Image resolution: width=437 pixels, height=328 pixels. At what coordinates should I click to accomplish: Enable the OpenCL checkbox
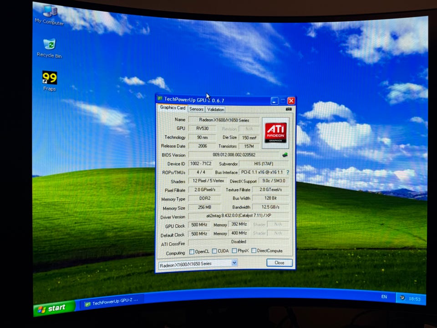click(x=192, y=252)
